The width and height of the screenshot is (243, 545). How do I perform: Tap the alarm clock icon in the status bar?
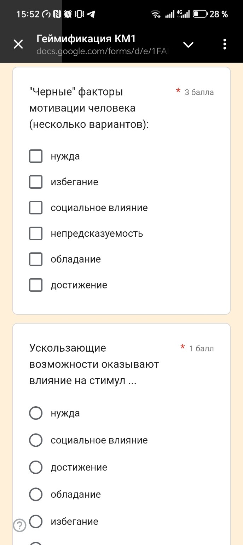[68, 14]
